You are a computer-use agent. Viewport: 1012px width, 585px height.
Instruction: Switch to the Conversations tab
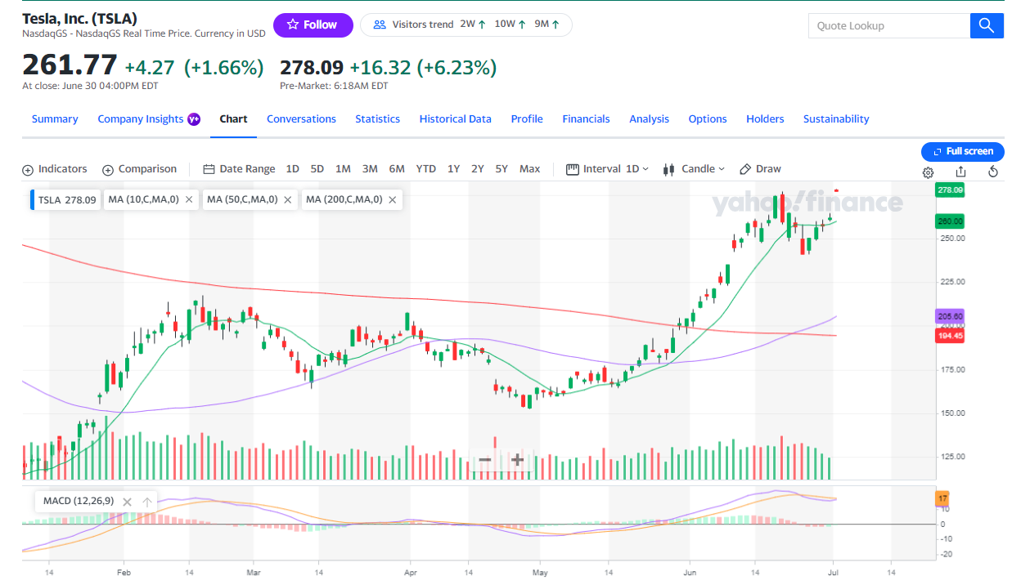(301, 119)
